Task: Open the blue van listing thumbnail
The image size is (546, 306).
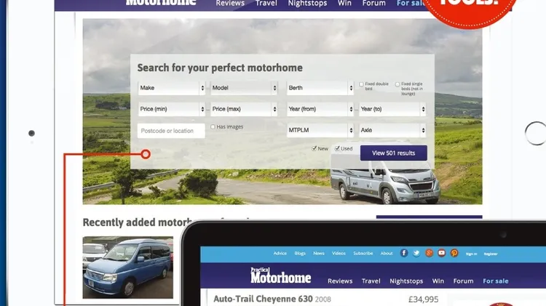Action: click(128, 267)
